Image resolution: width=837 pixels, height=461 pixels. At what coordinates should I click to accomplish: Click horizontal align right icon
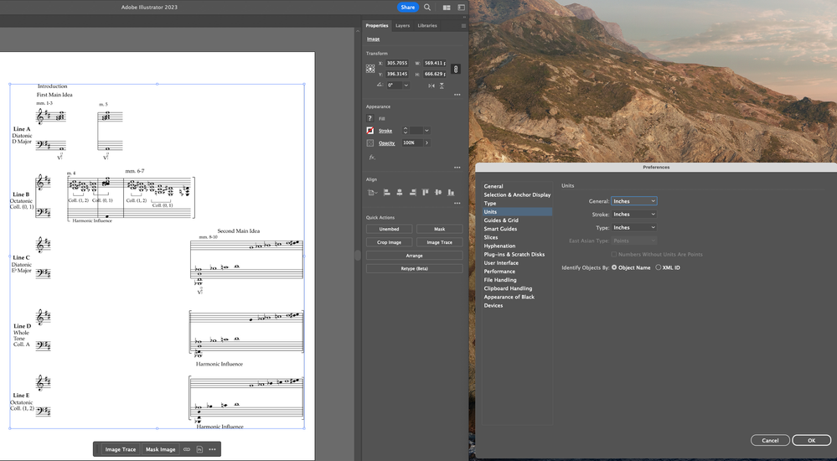[x=412, y=192]
